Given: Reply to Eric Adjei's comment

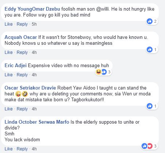Looking at the screenshot, I should tap(22, 75).
